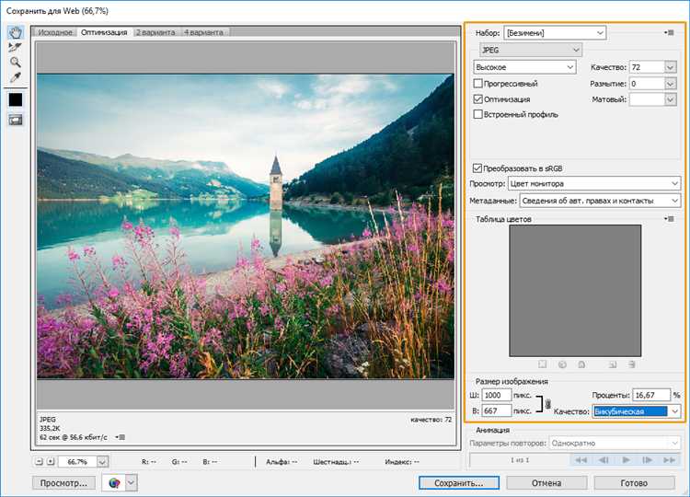The image size is (690, 497).
Task: Click the 'качество: 72' preview label
Action: tap(431, 420)
